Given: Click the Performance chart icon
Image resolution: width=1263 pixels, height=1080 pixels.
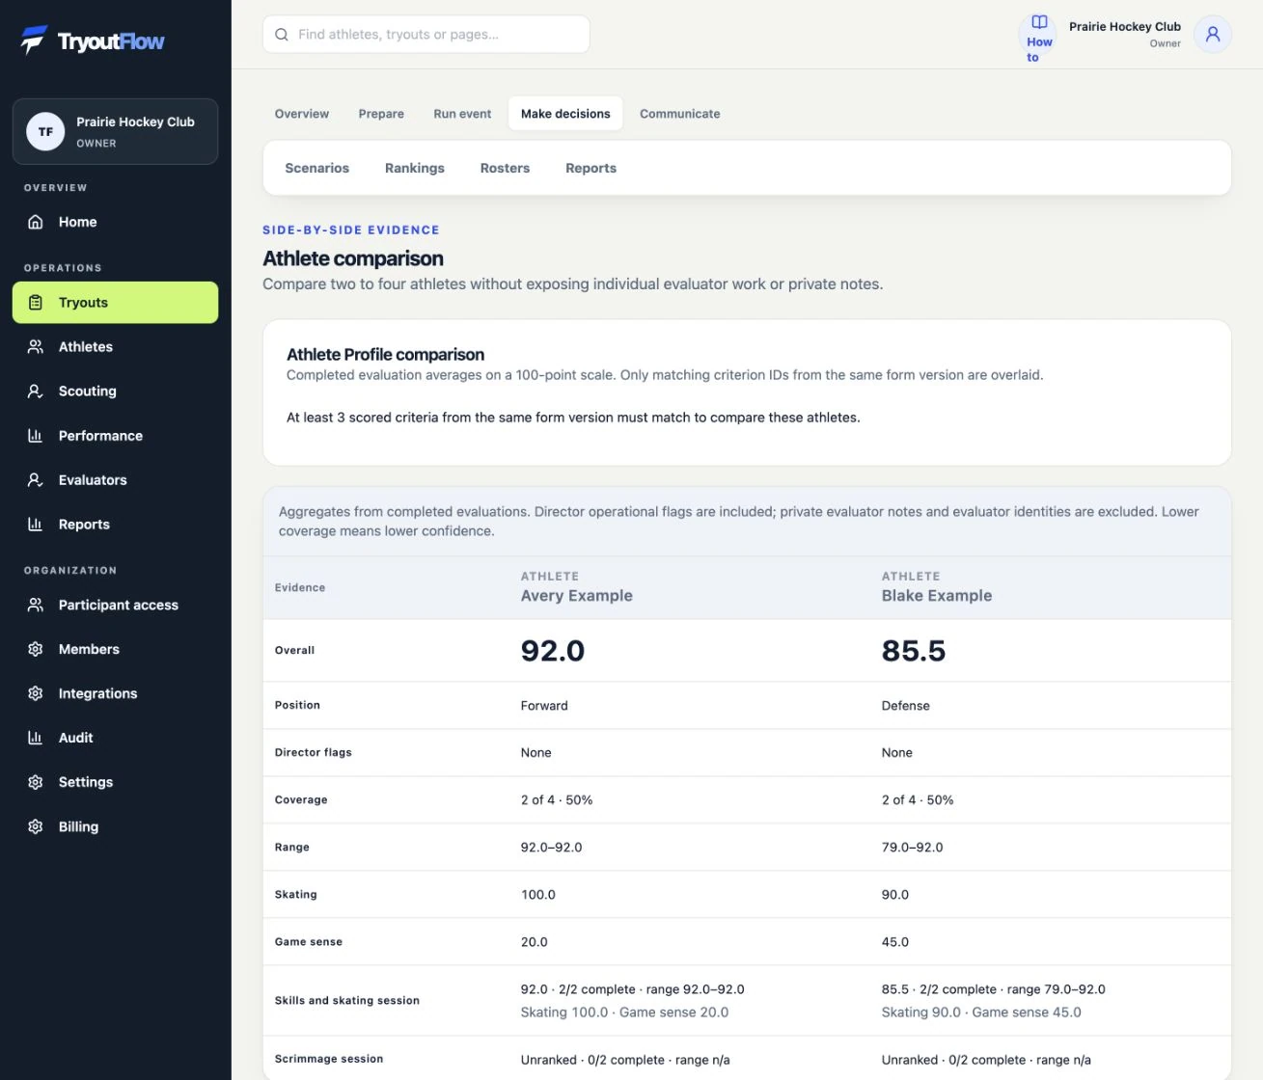Looking at the screenshot, I should click(36, 436).
